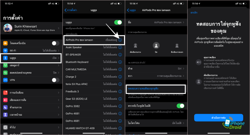The height and width of the screenshot is (135, 250).
Task: Open the Screen Time (เวลาหน้าจอ) row
Action: (32, 115)
